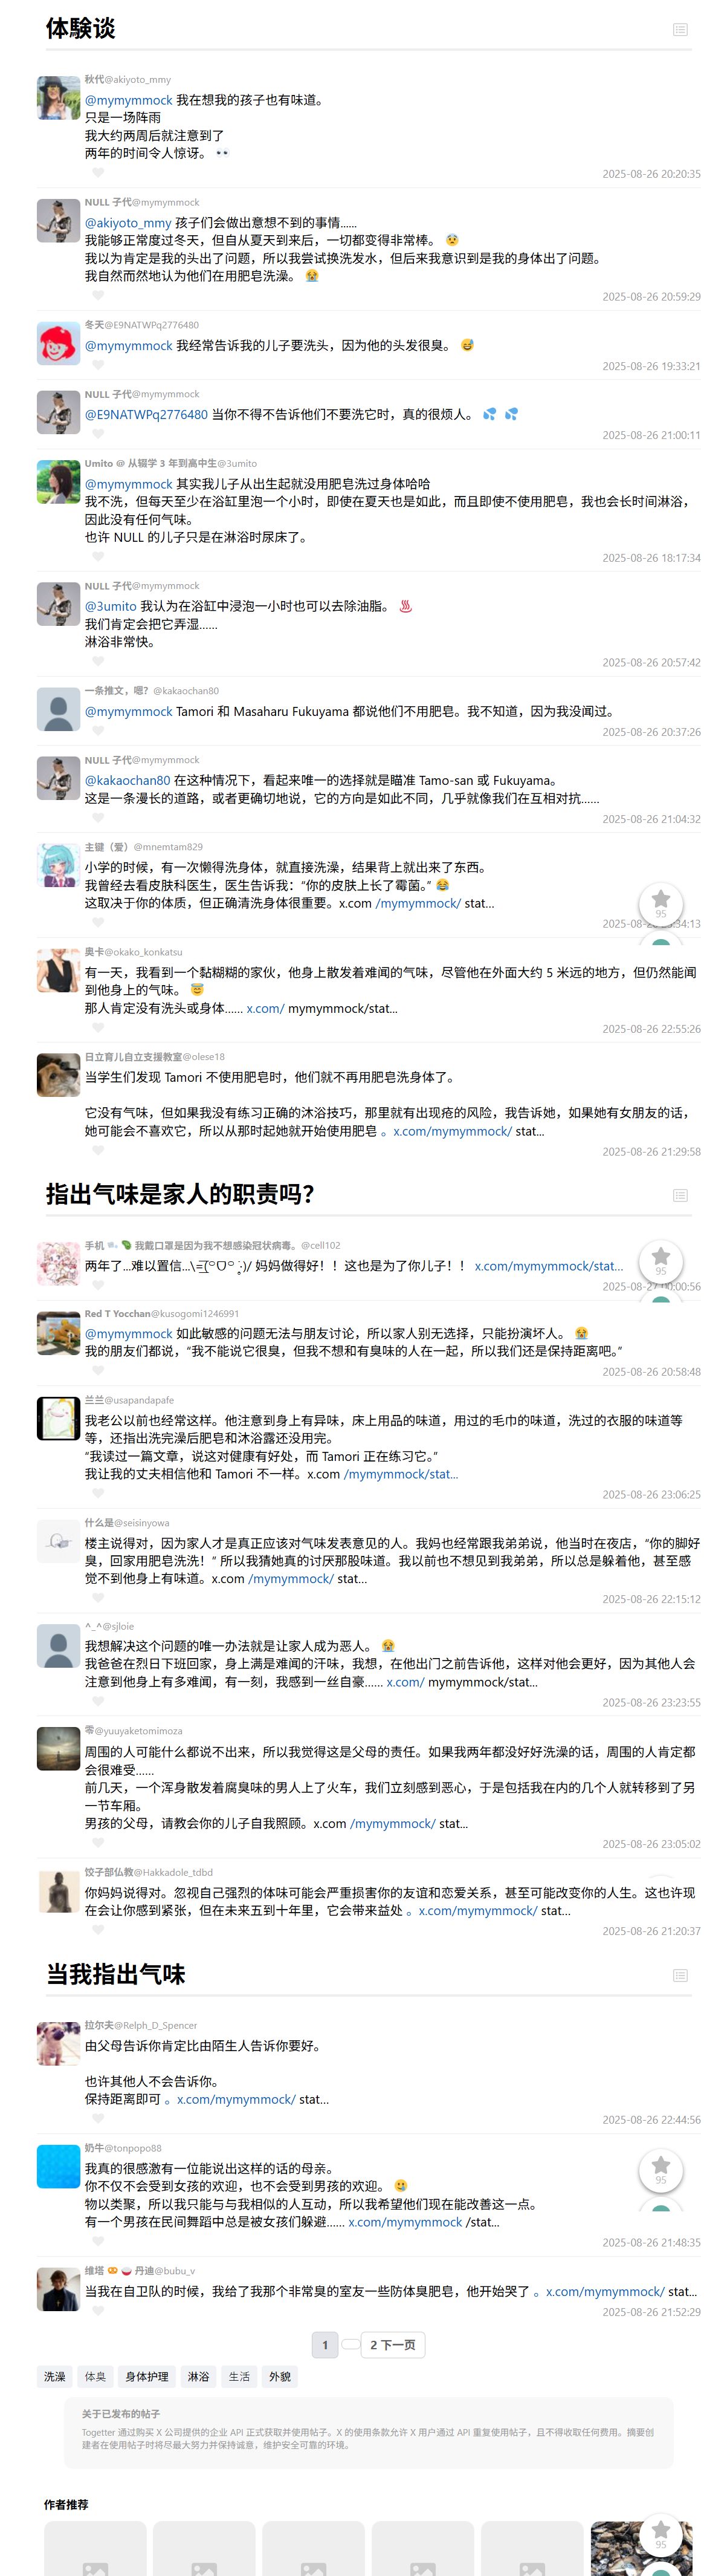Click star badge beside 手机 cell102 post
This screenshot has width=704, height=2576.
pyautogui.click(x=661, y=1260)
